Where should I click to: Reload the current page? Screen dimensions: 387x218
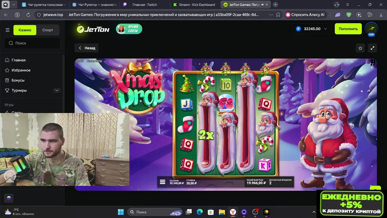(x=28, y=15)
